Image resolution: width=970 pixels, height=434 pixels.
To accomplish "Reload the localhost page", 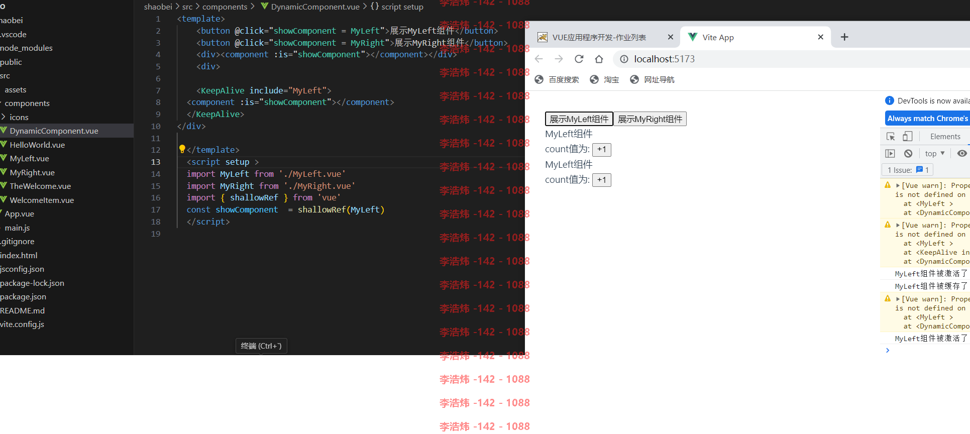I will pyautogui.click(x=579, y=59).
